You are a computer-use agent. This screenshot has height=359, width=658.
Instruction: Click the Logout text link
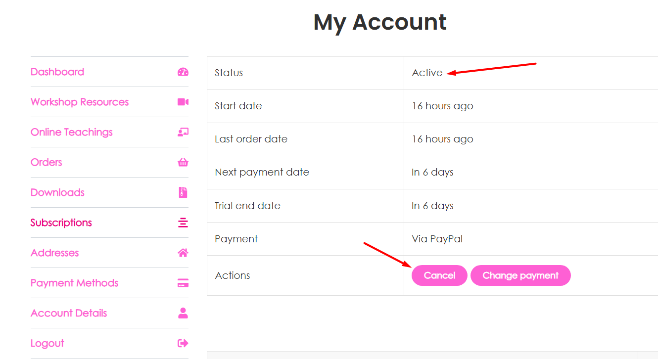coord(47,343)
